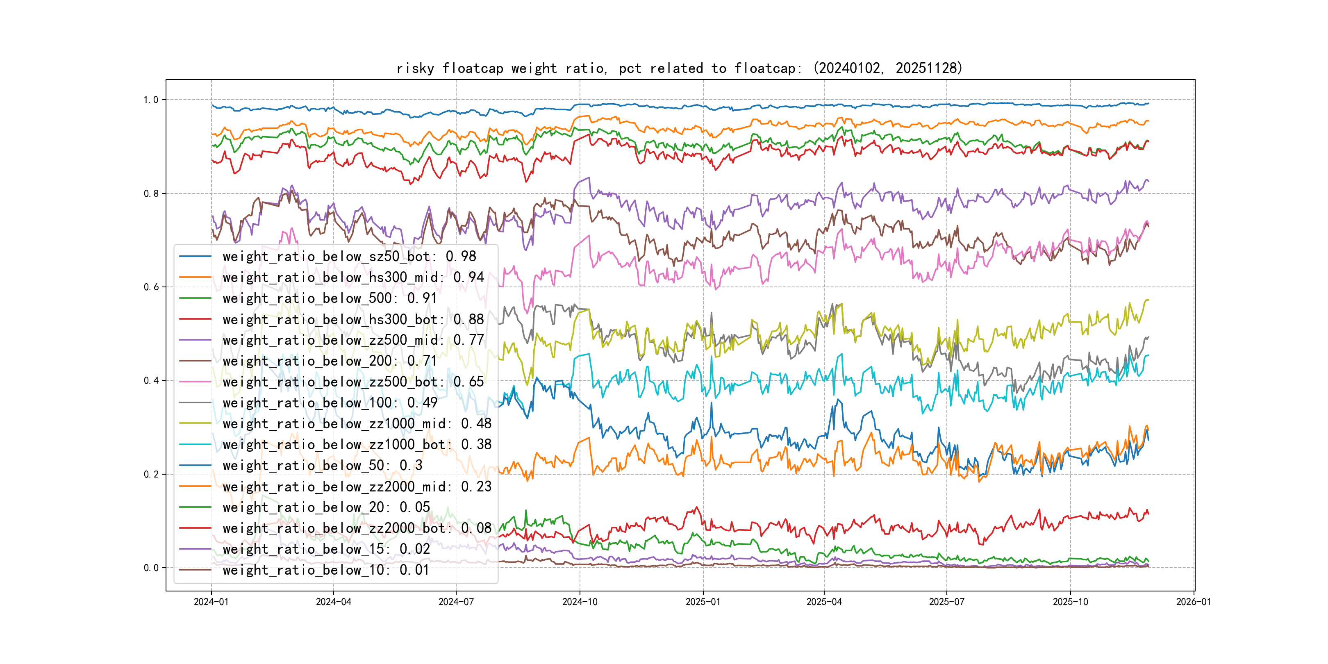Click the 2024-10 x-axis tick label
The height and width of the screenshot is (664, 1328).
[x=580, y=602]
